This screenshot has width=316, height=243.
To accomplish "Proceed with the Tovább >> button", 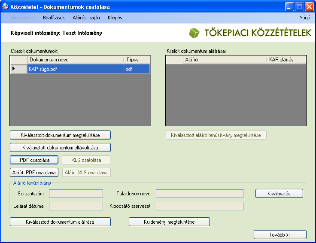I will click(280, 235).
